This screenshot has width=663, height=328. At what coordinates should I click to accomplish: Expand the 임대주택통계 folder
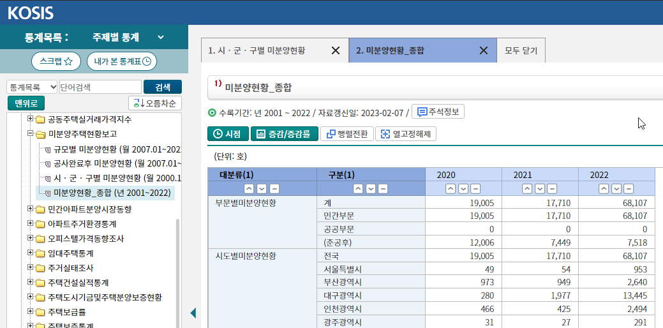click(30, 253)
